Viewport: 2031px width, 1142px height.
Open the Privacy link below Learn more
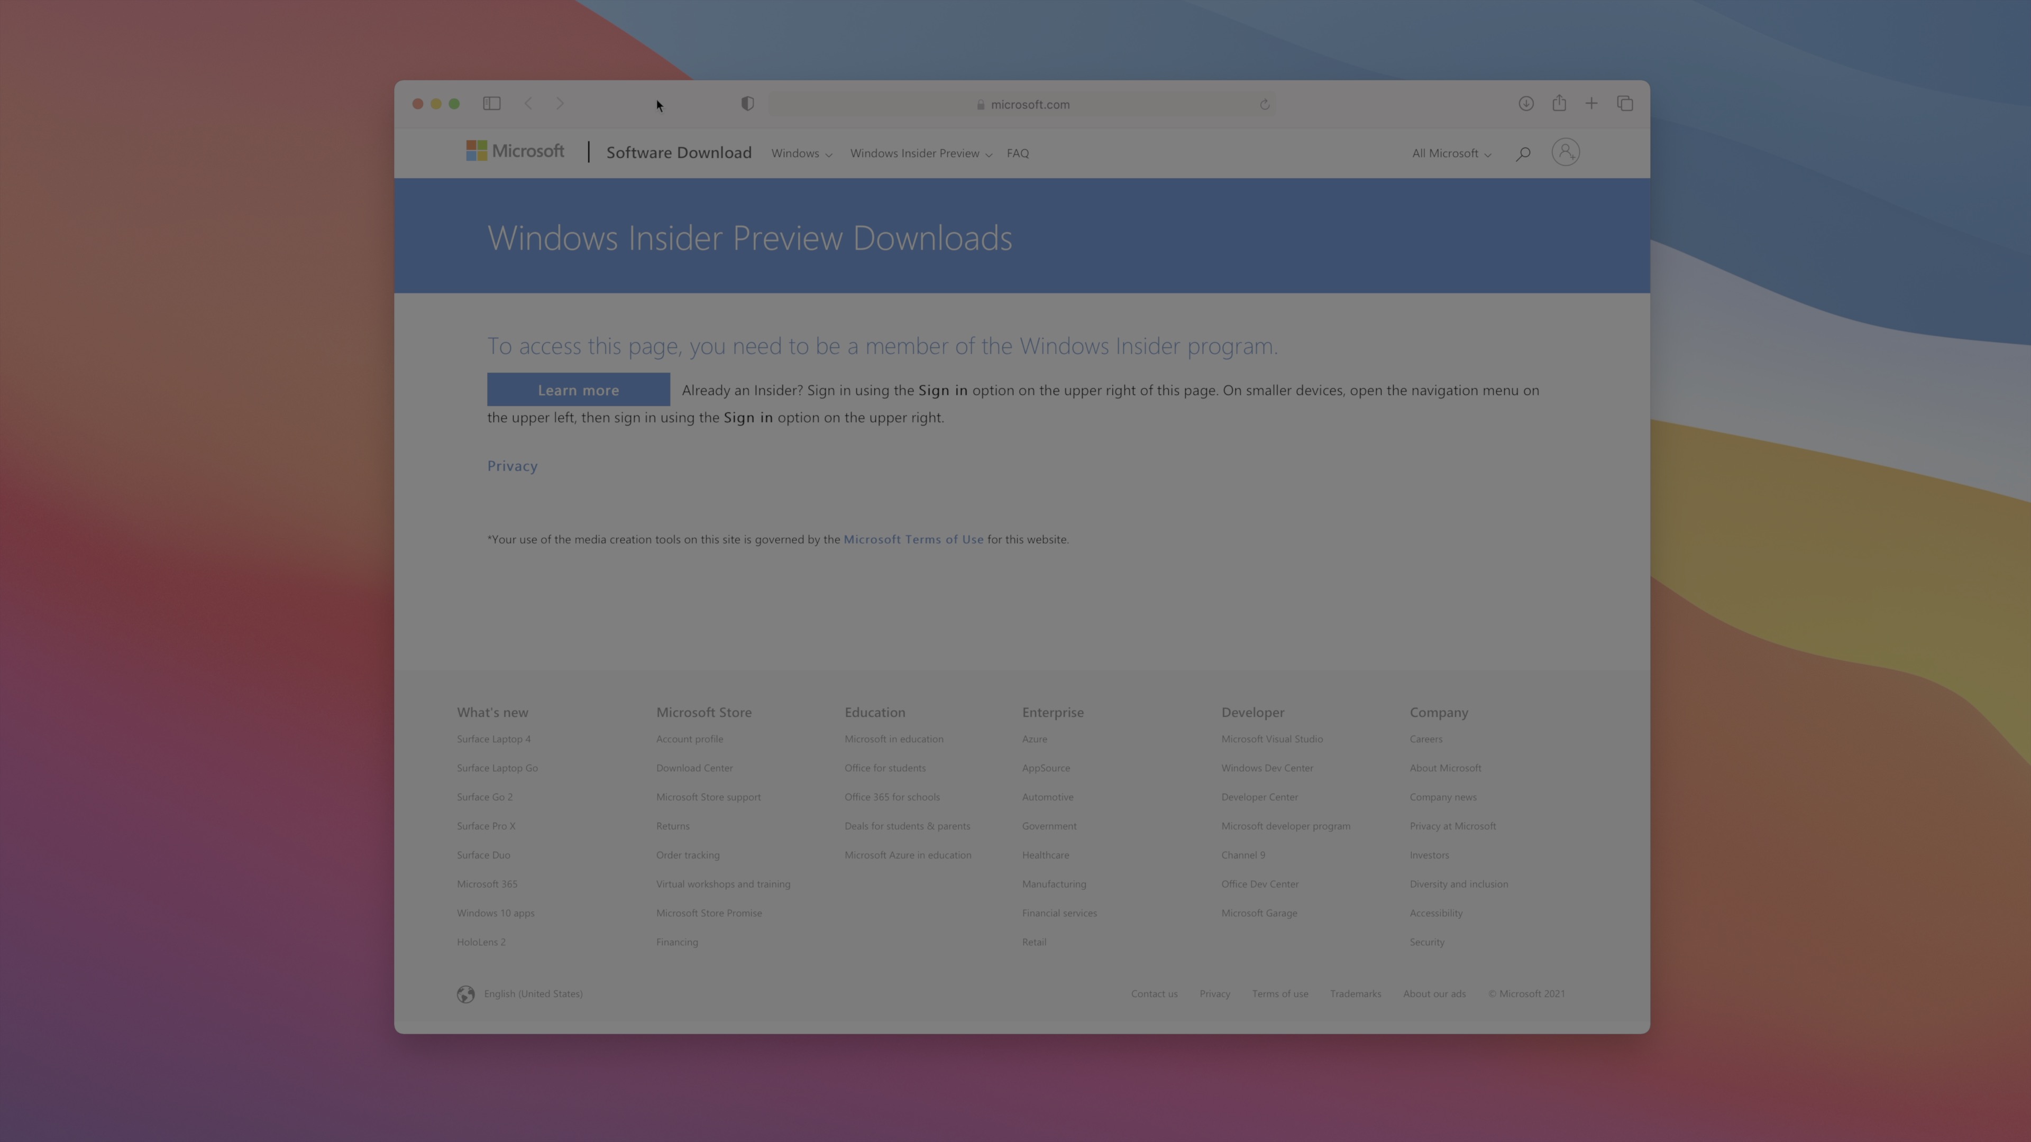click(511, 465)
